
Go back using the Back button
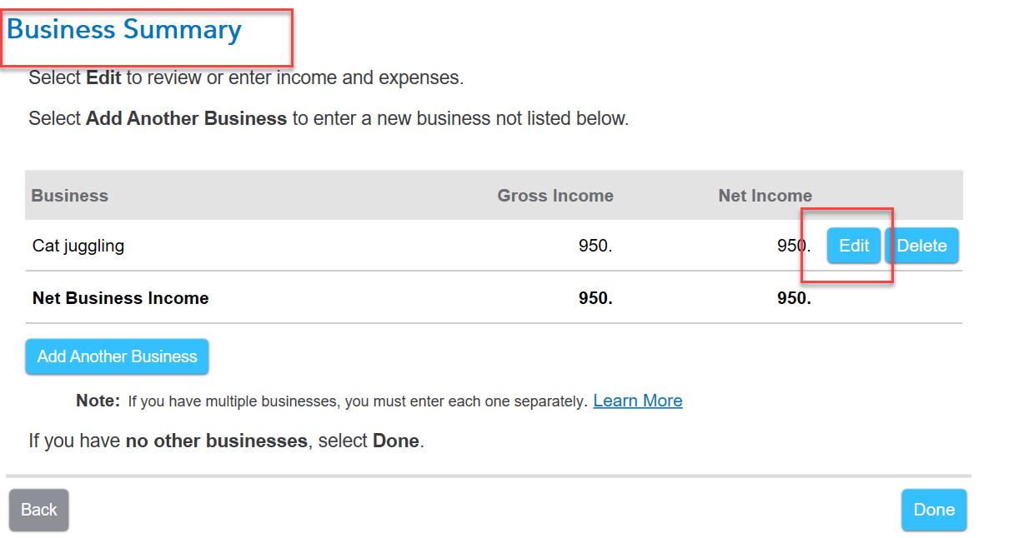coord(39,510)
